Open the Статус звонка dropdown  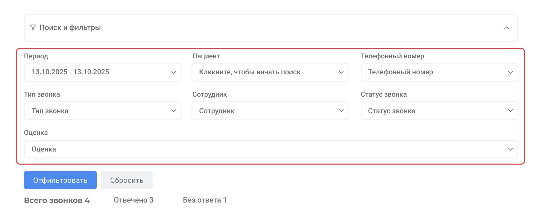(430, 111)
